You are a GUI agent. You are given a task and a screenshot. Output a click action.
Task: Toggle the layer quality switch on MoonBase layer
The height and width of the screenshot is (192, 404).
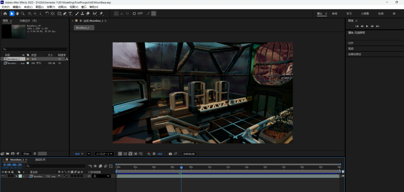65,176
